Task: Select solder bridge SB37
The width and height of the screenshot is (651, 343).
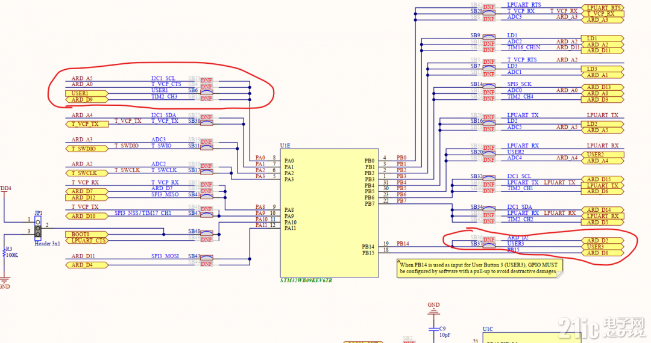Action: tap(489, 246)
